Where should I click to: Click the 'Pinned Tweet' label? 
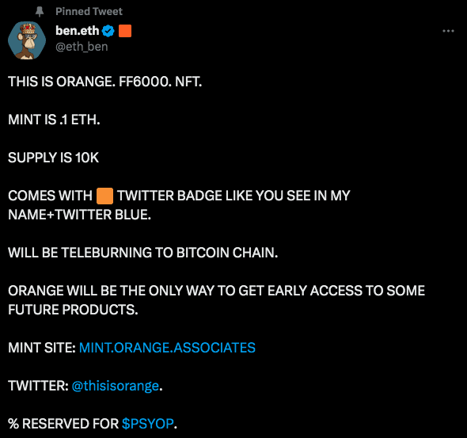point(89,11)
